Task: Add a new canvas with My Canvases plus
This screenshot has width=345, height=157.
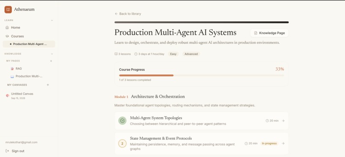Action: (48, 85)
